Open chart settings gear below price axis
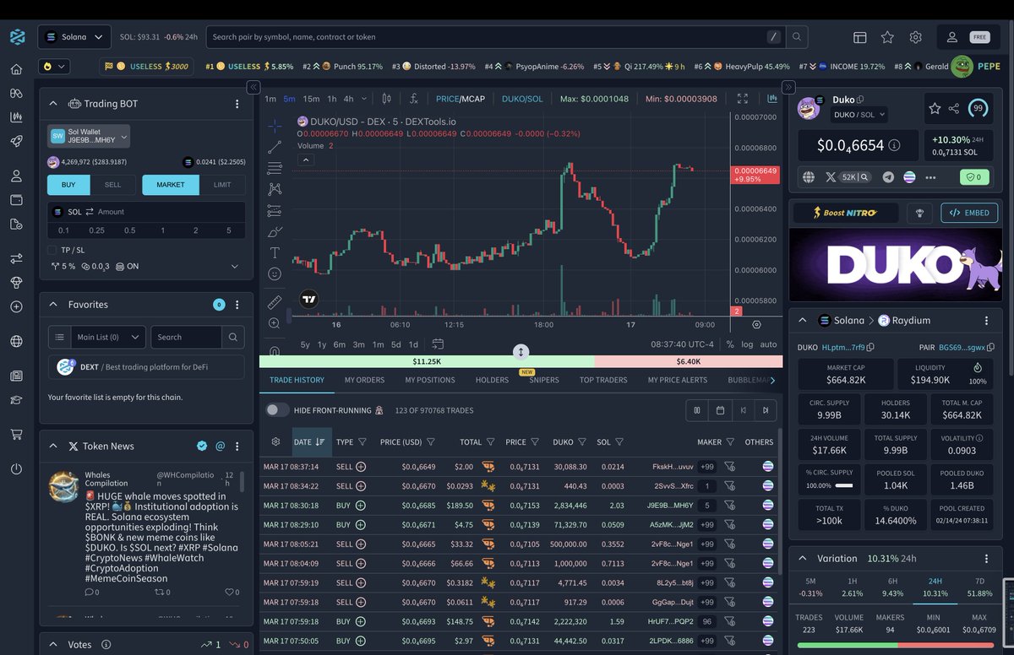 756,324
